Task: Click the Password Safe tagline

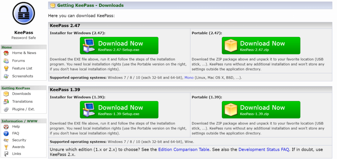Action: pyautogui.click(x=24, y=38)
